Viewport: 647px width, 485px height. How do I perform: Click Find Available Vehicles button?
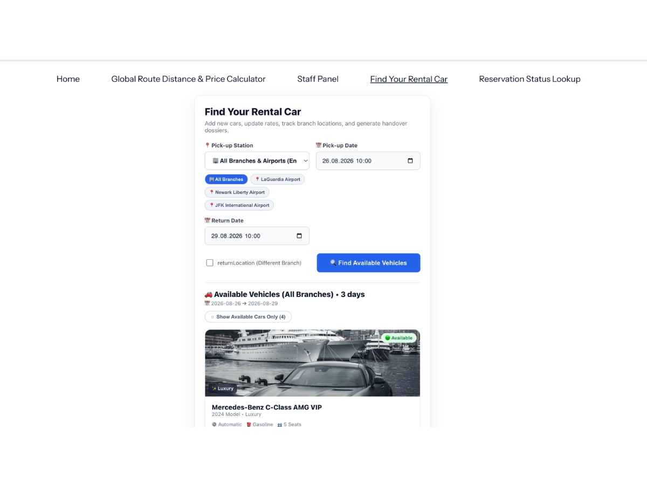368,263
